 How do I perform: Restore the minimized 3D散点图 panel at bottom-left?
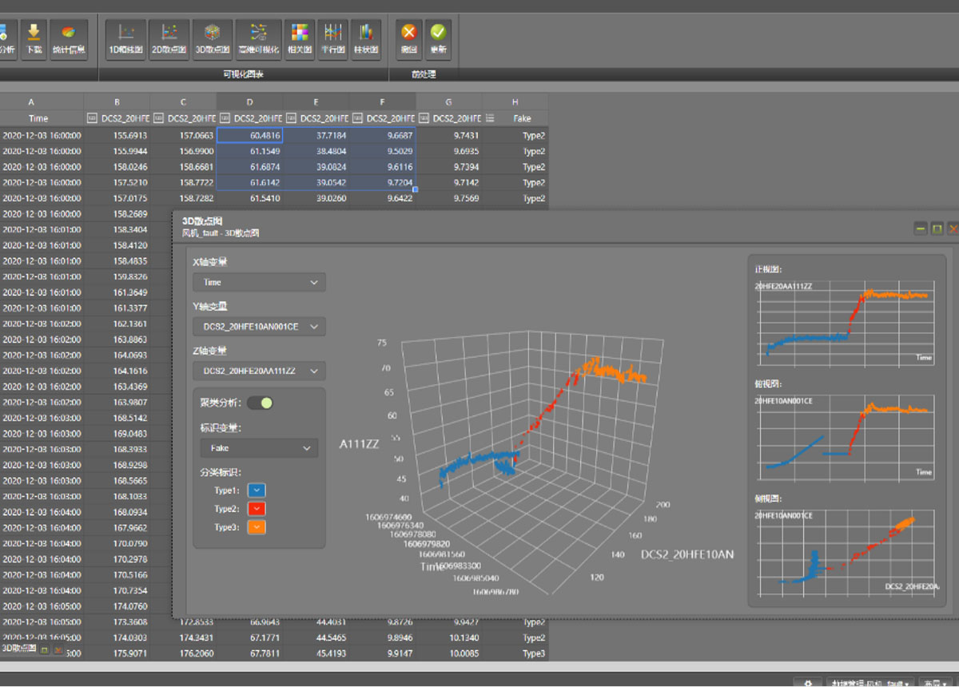coord(45,650)
